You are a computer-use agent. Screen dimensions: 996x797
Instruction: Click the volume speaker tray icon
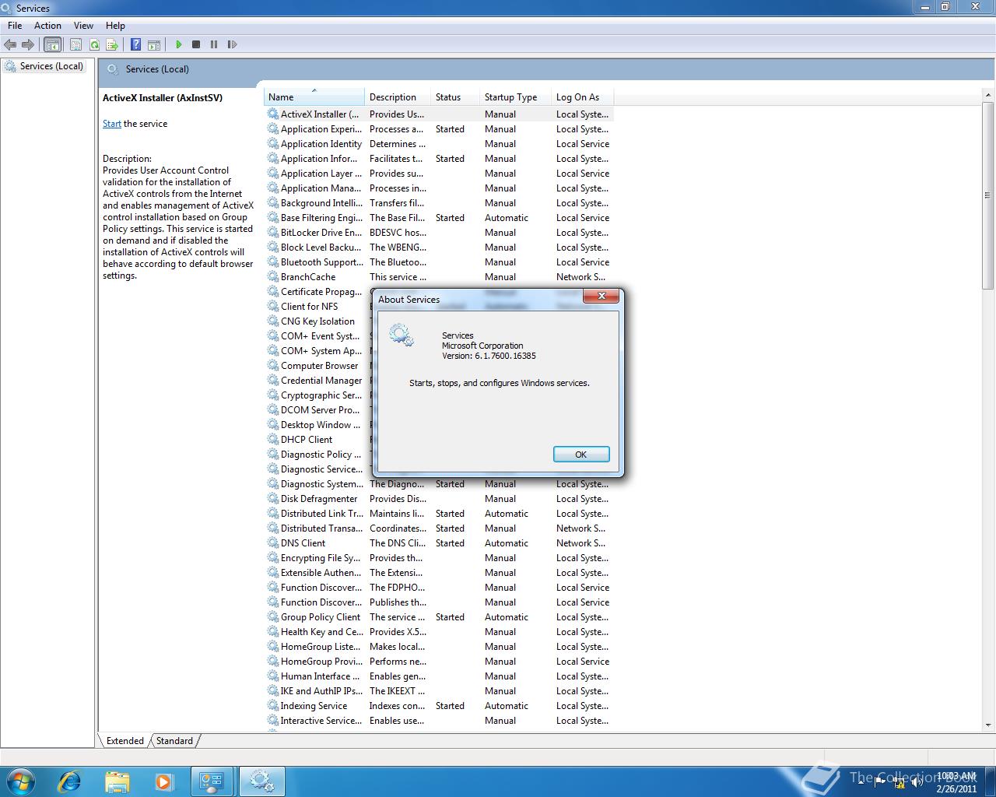(917, 781)
